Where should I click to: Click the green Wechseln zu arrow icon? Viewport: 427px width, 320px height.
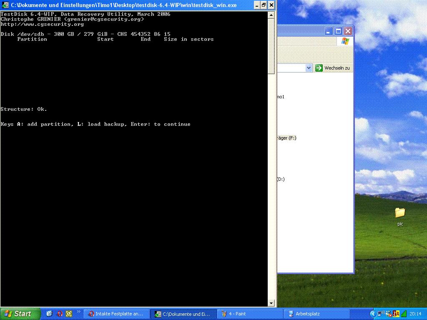319,68
